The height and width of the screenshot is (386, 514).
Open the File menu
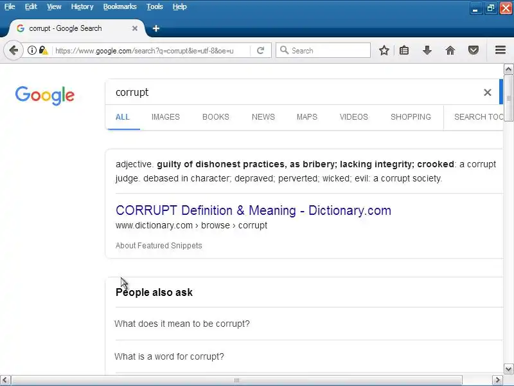click(10, 6)
